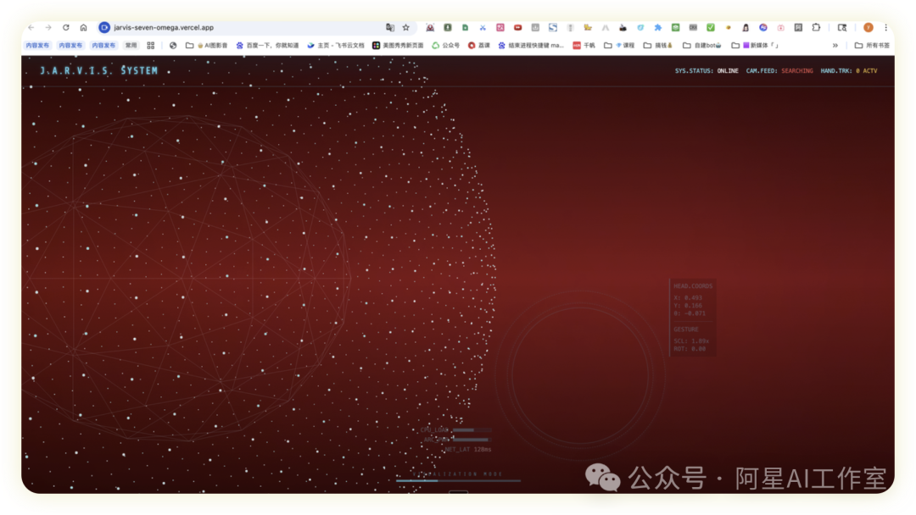This screenshot has height=515, width=916.
Task: Expand the 搞钱 bookmark folder
Action: click(x=658, y=46)
